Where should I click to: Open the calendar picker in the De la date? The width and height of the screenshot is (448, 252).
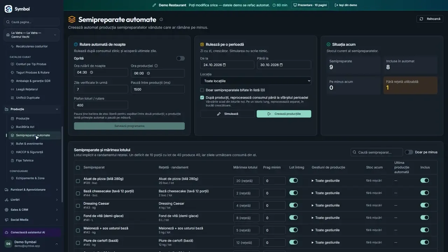coord(224,65)
